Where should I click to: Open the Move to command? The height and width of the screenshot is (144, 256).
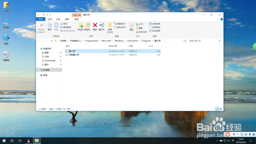(81, 27)
